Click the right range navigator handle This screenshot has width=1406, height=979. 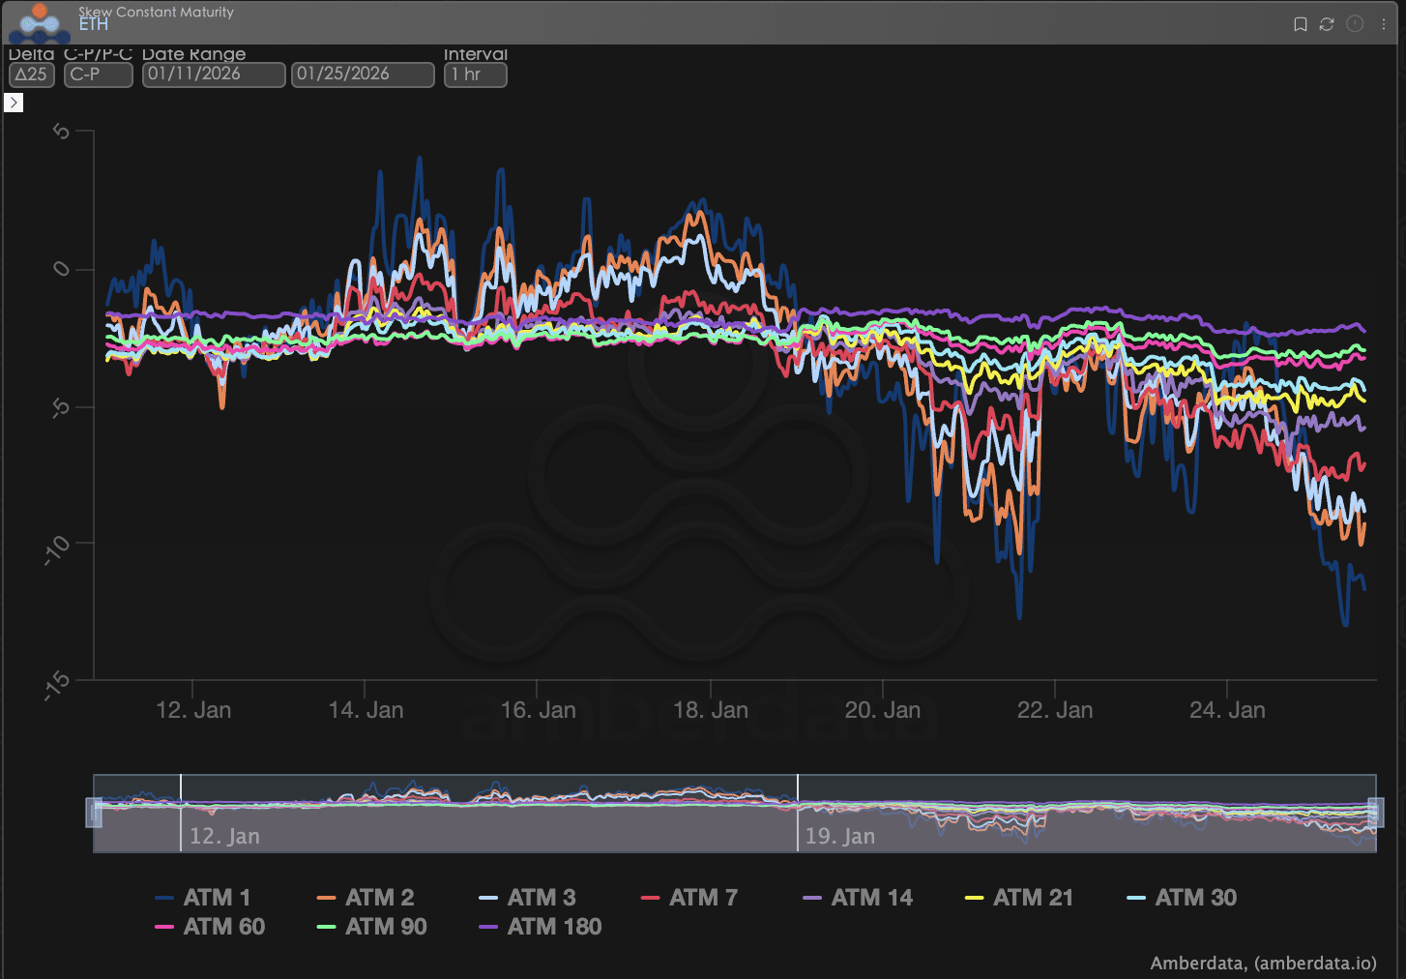click(x=1375, y=813)
